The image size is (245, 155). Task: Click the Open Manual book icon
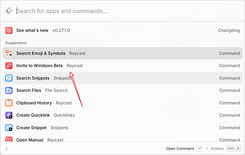[9, 139]
